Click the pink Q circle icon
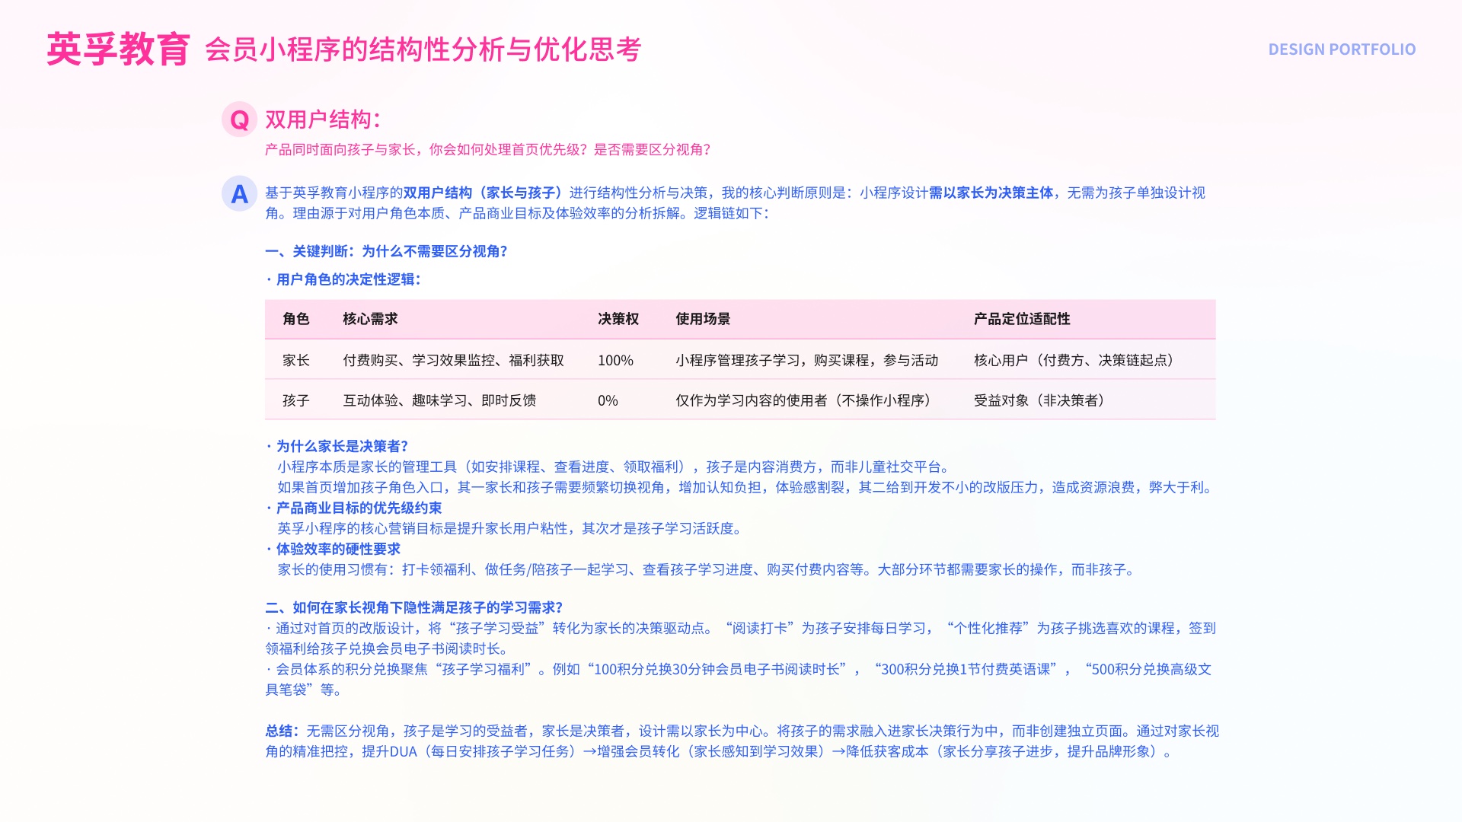Screen dimensions: 1462x822 point(239,119)
